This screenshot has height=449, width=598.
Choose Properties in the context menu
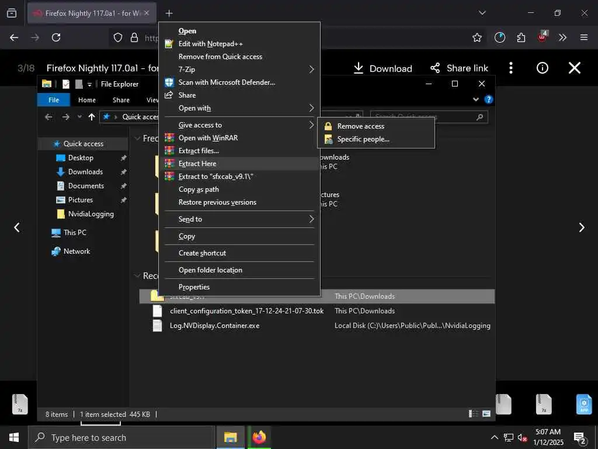click(x=239, y=286)
